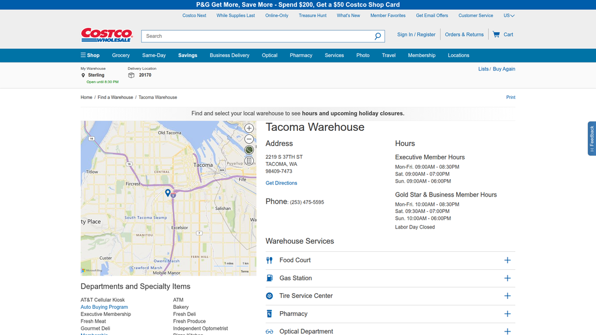Click the Lists link

(x=483, y=69)
